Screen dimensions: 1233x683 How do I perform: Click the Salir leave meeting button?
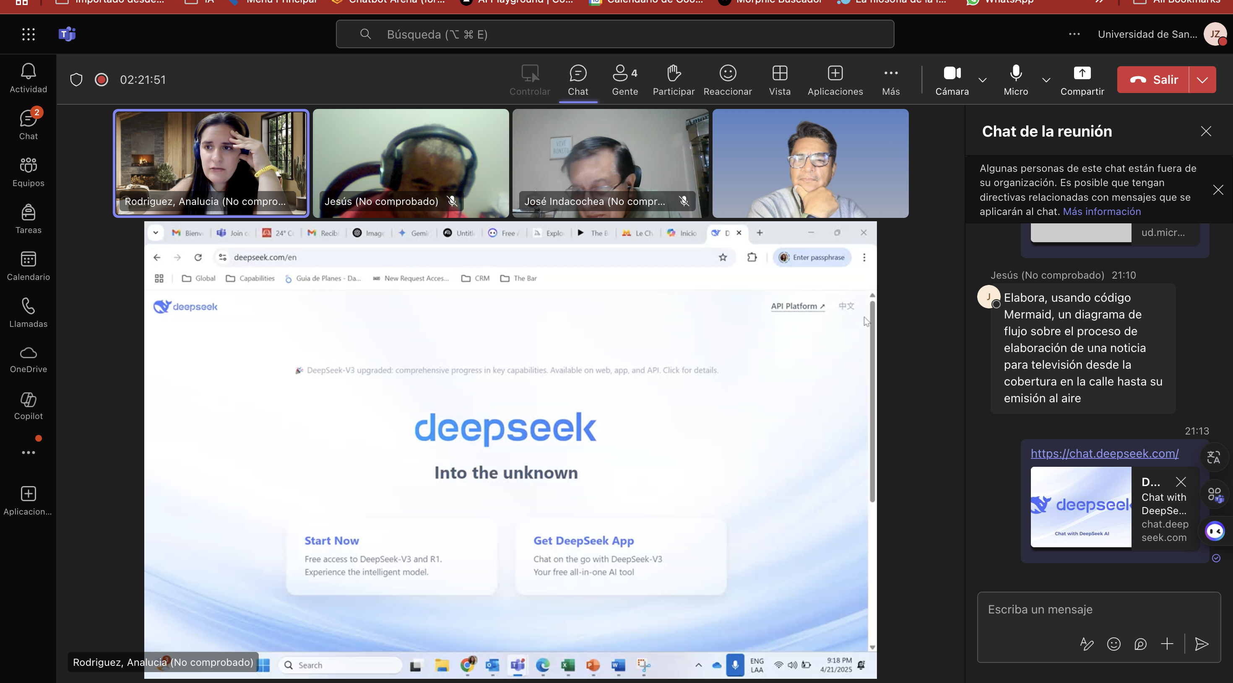pyautogui.click(x=1153, y=79)
